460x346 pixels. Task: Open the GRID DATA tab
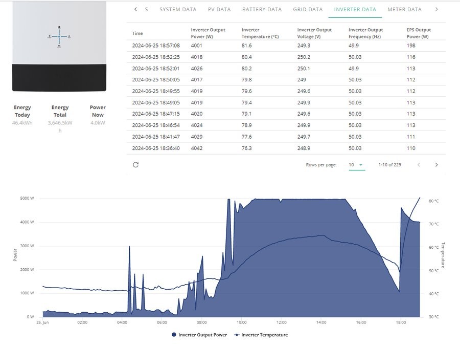(308, 9)
